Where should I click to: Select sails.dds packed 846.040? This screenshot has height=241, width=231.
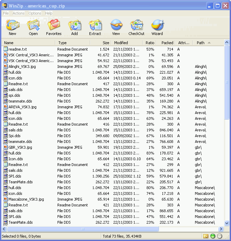pos(16,130)
